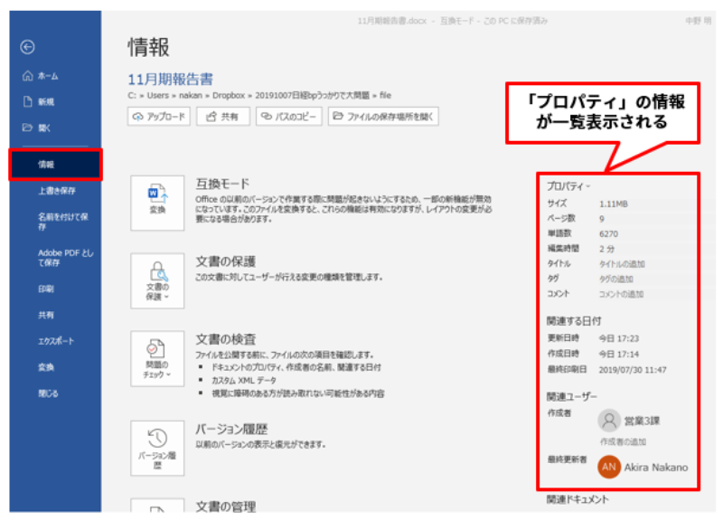
Task: Click ファイルの保存場所を開く button
Action: coord(382,117)
